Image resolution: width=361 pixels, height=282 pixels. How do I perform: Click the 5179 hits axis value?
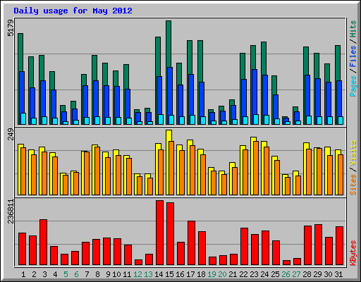tap(11, 28)
